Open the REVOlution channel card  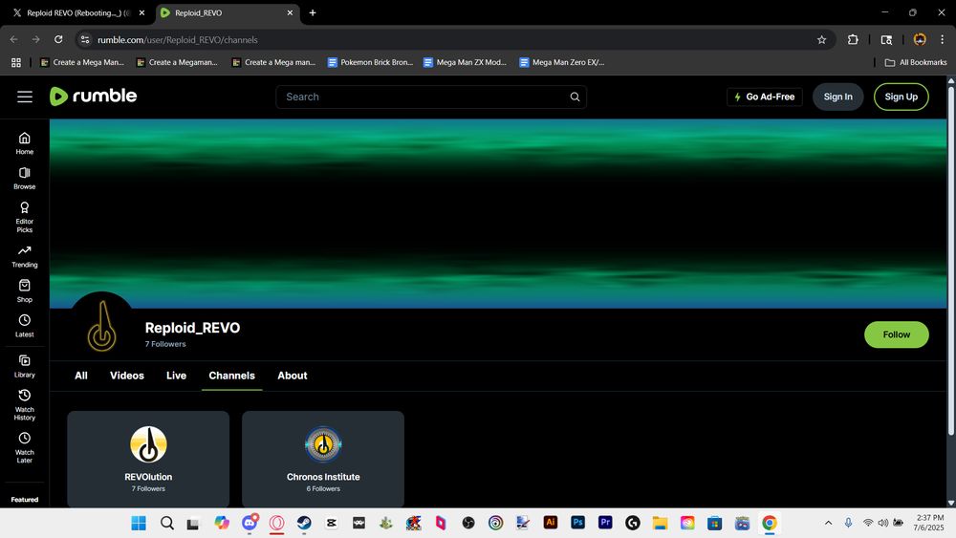click(x=148, y=459)
